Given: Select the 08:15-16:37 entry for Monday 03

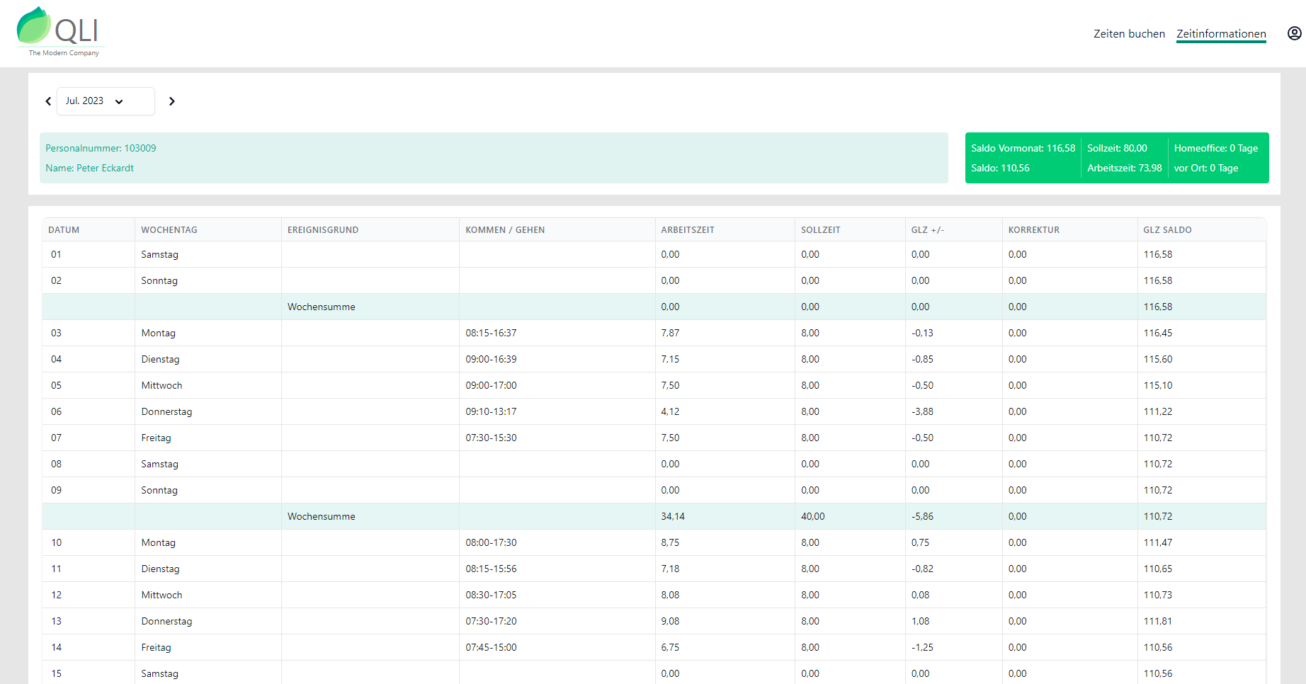Looking at the screenshot, I should coord(491,333).
